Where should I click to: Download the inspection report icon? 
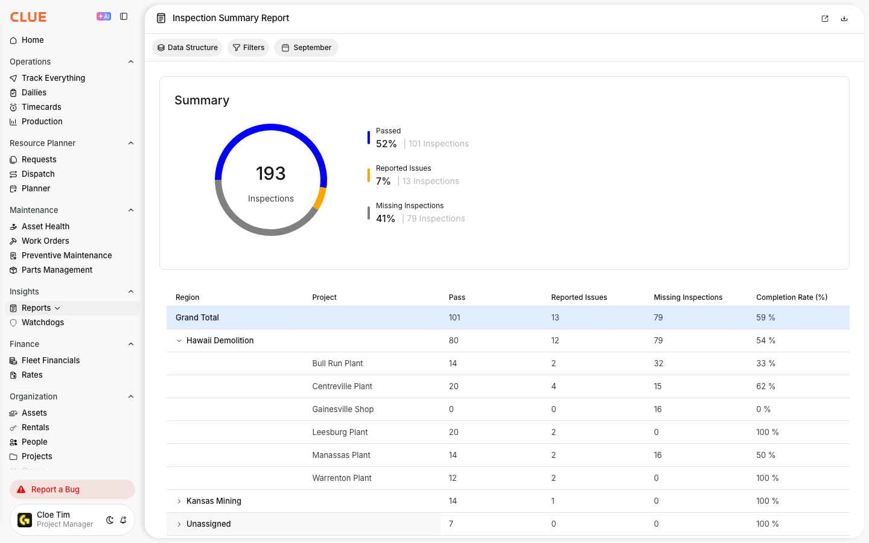[x=844, y=19]
